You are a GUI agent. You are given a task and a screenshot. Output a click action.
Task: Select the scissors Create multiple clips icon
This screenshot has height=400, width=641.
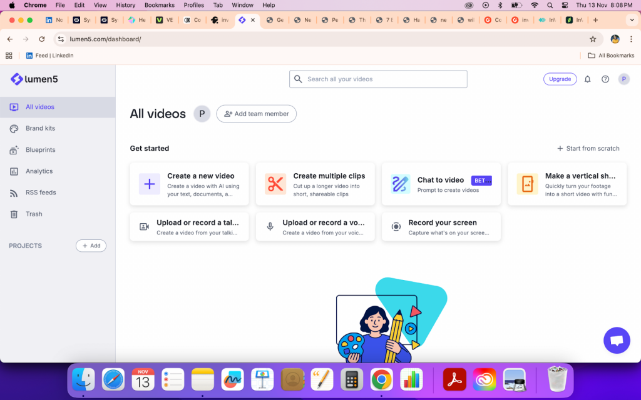tap(275, 184)
